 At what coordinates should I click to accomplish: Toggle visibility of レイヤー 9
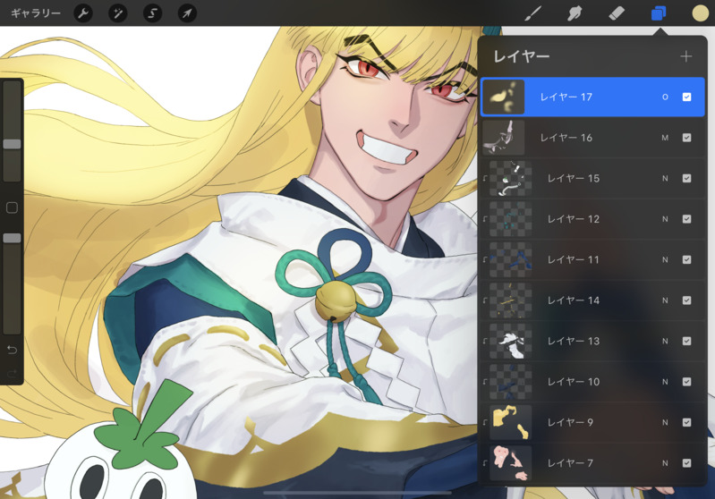686,422
